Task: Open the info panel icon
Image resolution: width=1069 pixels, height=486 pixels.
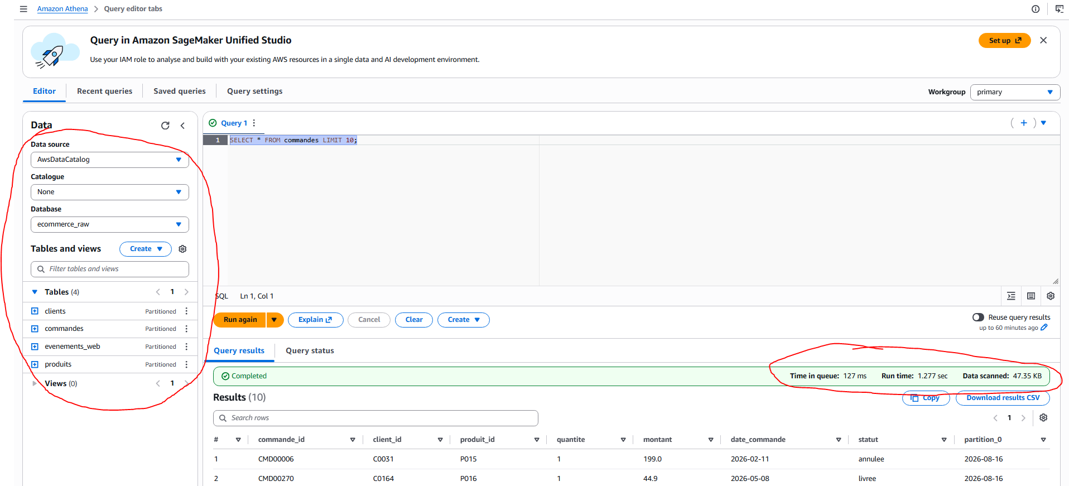Action: (x=1036, y=9)
